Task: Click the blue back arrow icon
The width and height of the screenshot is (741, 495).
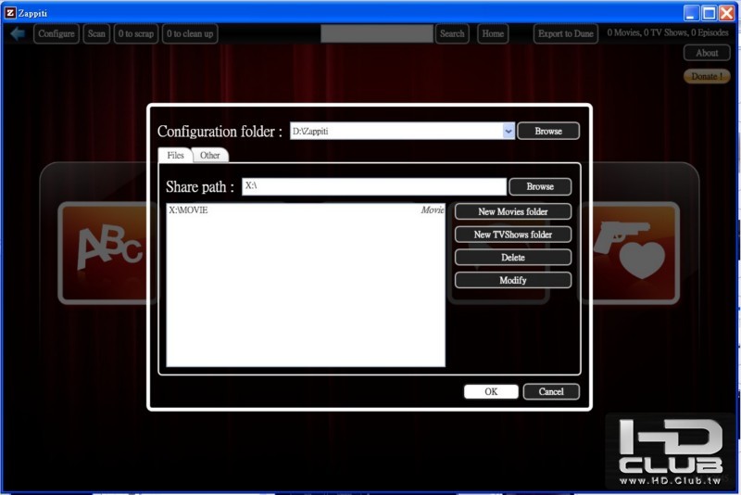Action: 18,33
